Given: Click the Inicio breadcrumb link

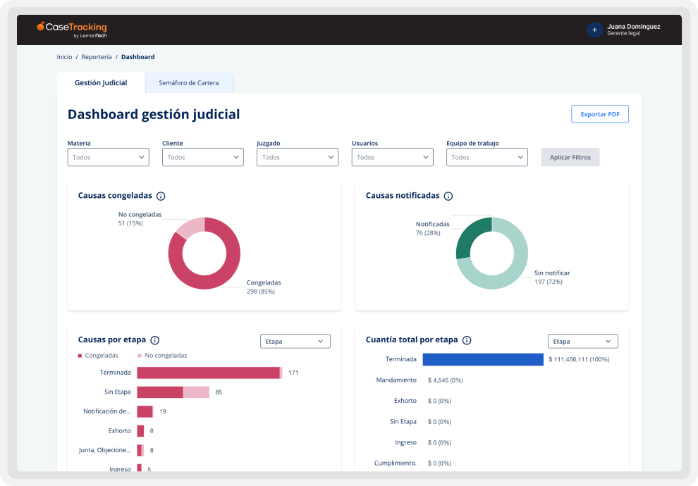Looking at the screenshot, I should (64, 57).
